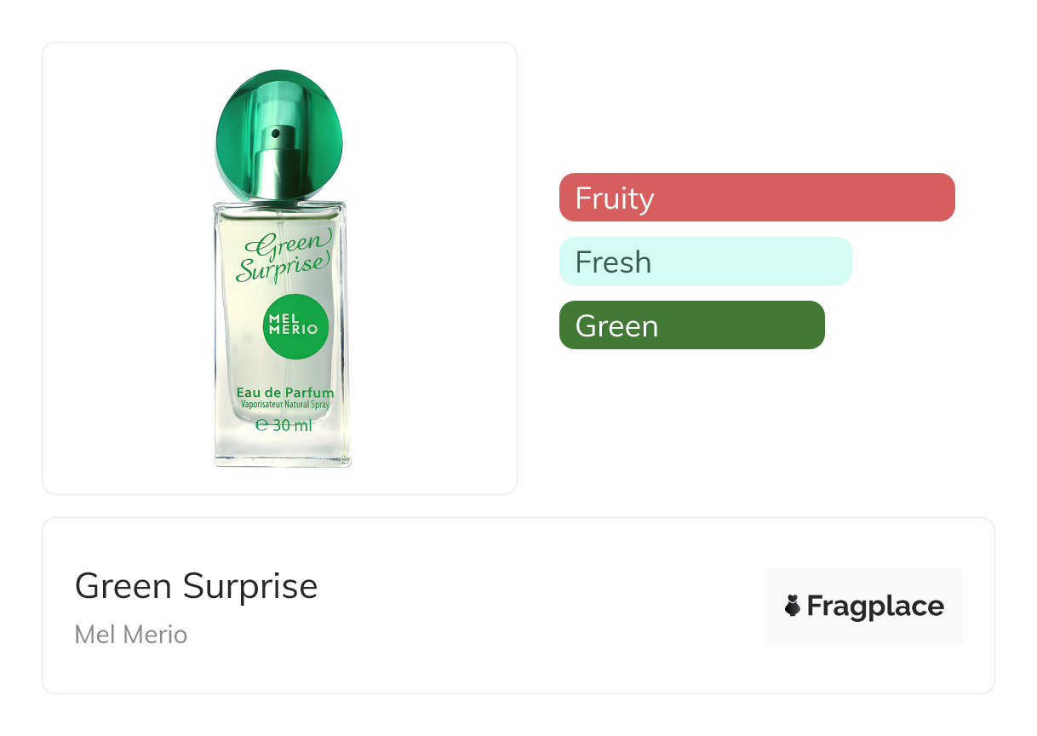
Task: Open the Green Surprise product title
Action: 196,586
